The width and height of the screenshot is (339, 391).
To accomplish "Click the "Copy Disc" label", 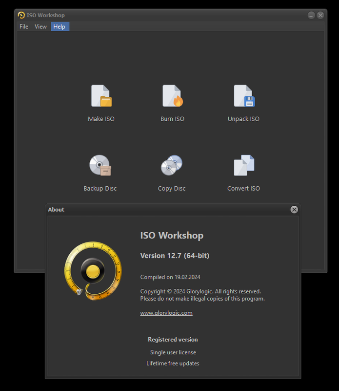I will point(172,189).
